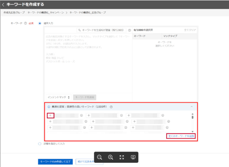Select the 詳細を指定して入力 radio button

point(40,144)
